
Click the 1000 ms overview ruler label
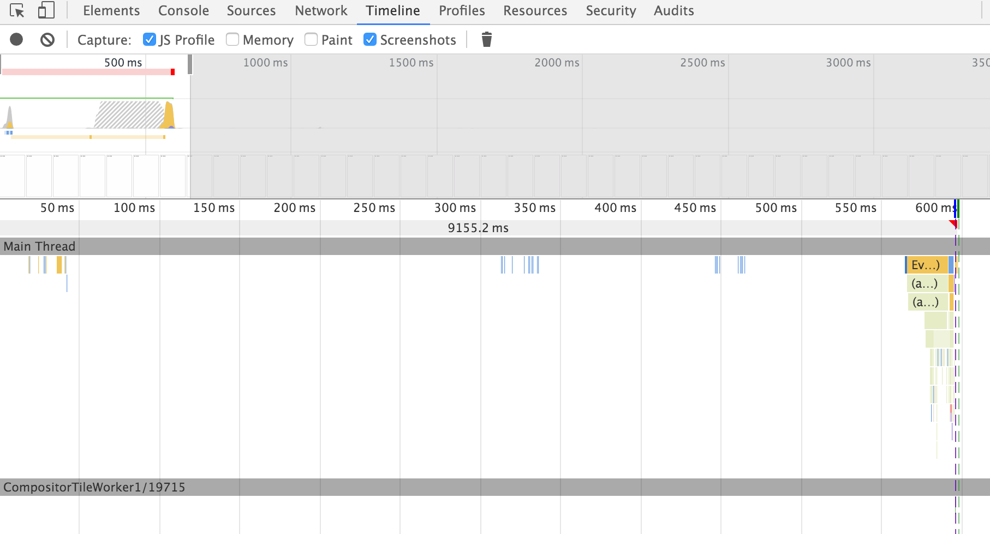pyautogui.click(x=265, y=63)
